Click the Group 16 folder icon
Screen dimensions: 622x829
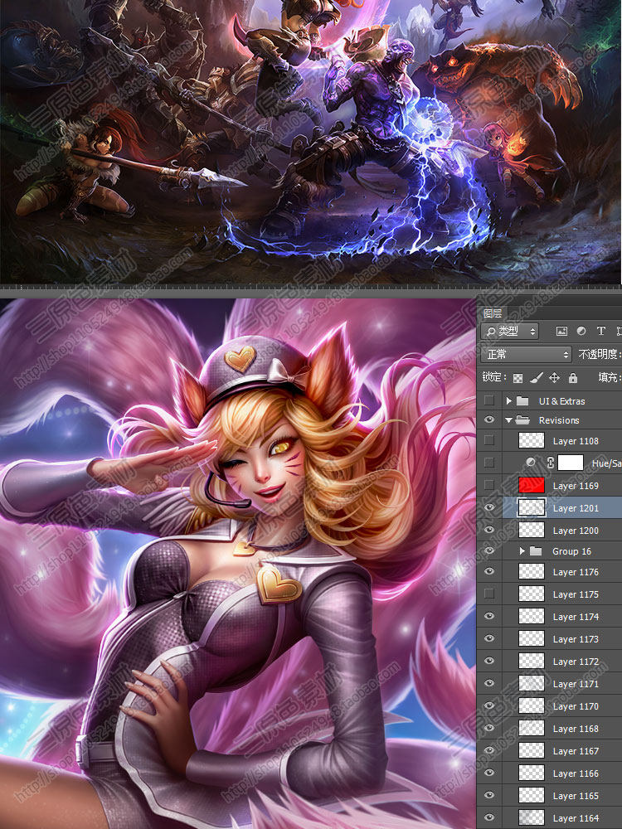pos(536,551)
